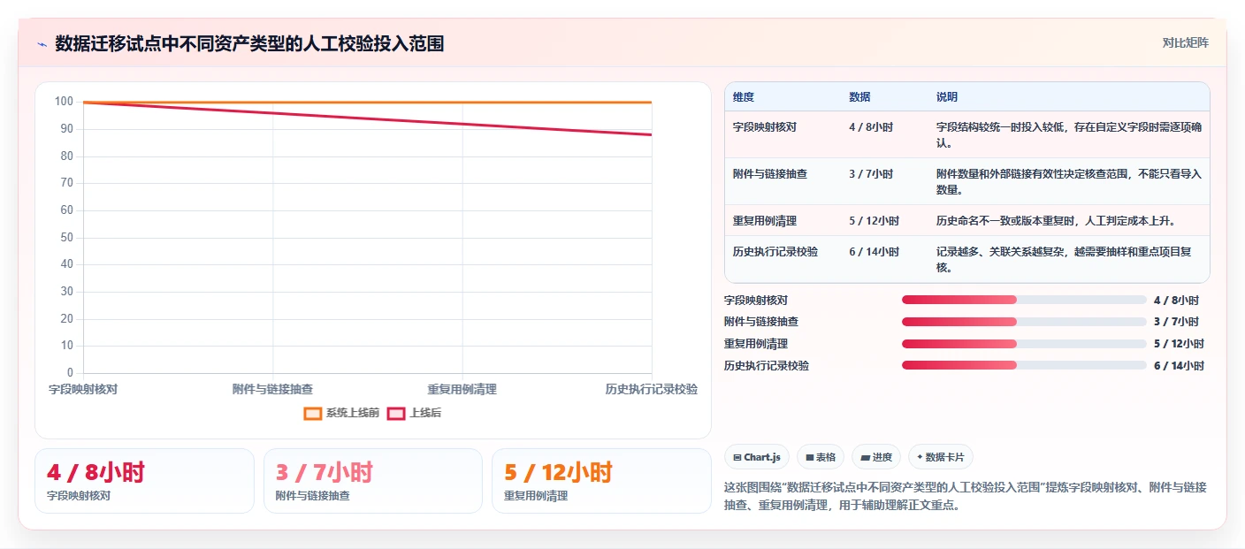This screenshot has height=549, width=1245.
Task: Select the 数据卡片 tag chip
Action: click(941, 457)
